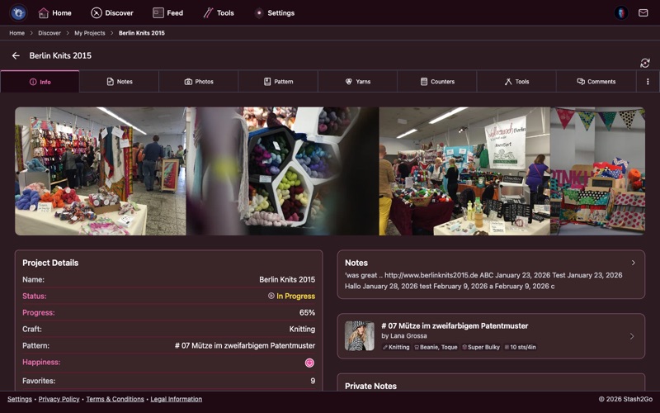
Task: Open Tools in the top navigation
Action: [219, 12]
